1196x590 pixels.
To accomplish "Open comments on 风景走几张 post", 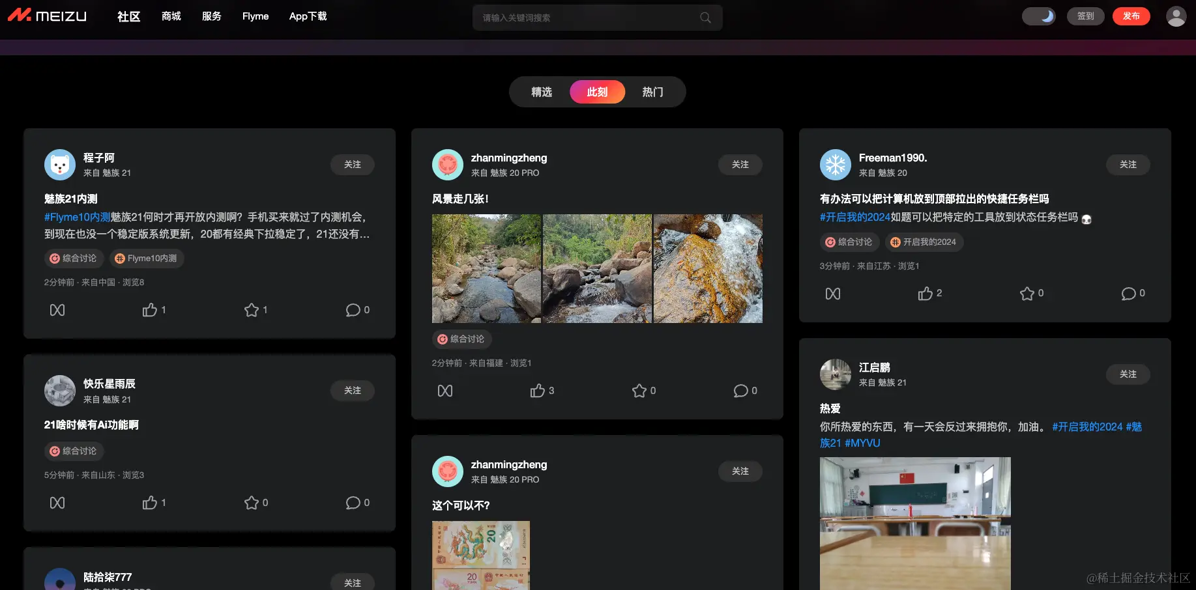I will pyautogui.click(x=745, y=391).
